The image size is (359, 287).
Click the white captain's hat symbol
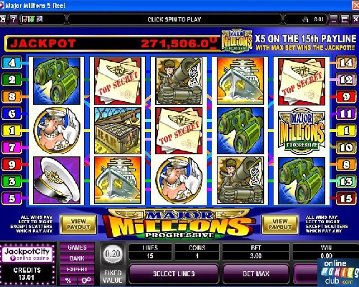(57, 180)
